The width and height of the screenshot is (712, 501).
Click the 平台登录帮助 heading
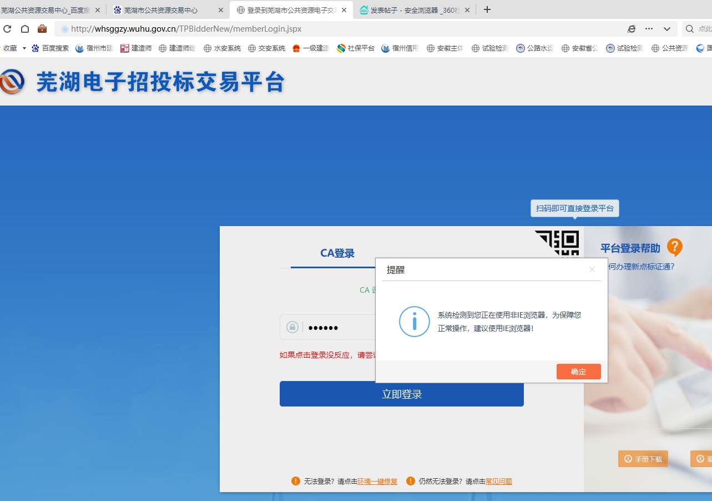click(630, 248)
